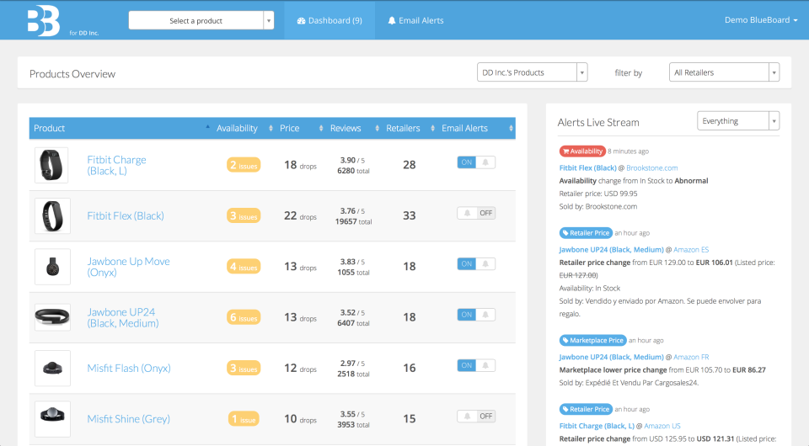Click the 2 issues badge for Fitbit Charge

point(244,165)
